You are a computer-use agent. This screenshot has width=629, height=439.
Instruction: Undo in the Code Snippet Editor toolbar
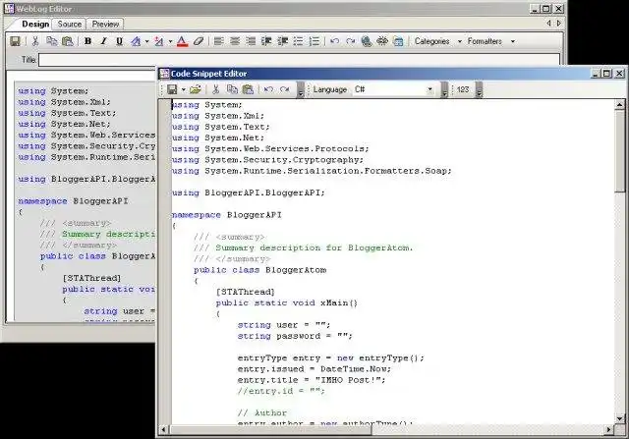click(x=268, y=89)
